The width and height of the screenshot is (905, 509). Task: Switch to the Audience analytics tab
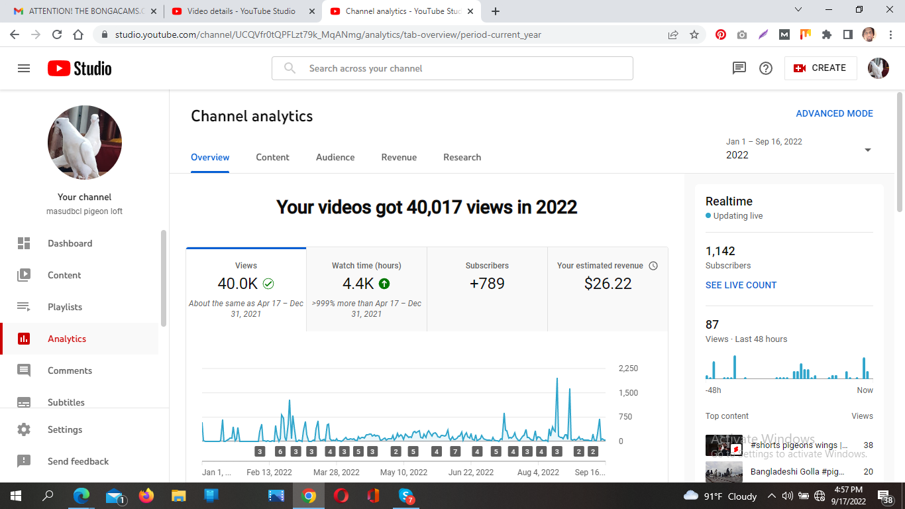click(335, 157)
